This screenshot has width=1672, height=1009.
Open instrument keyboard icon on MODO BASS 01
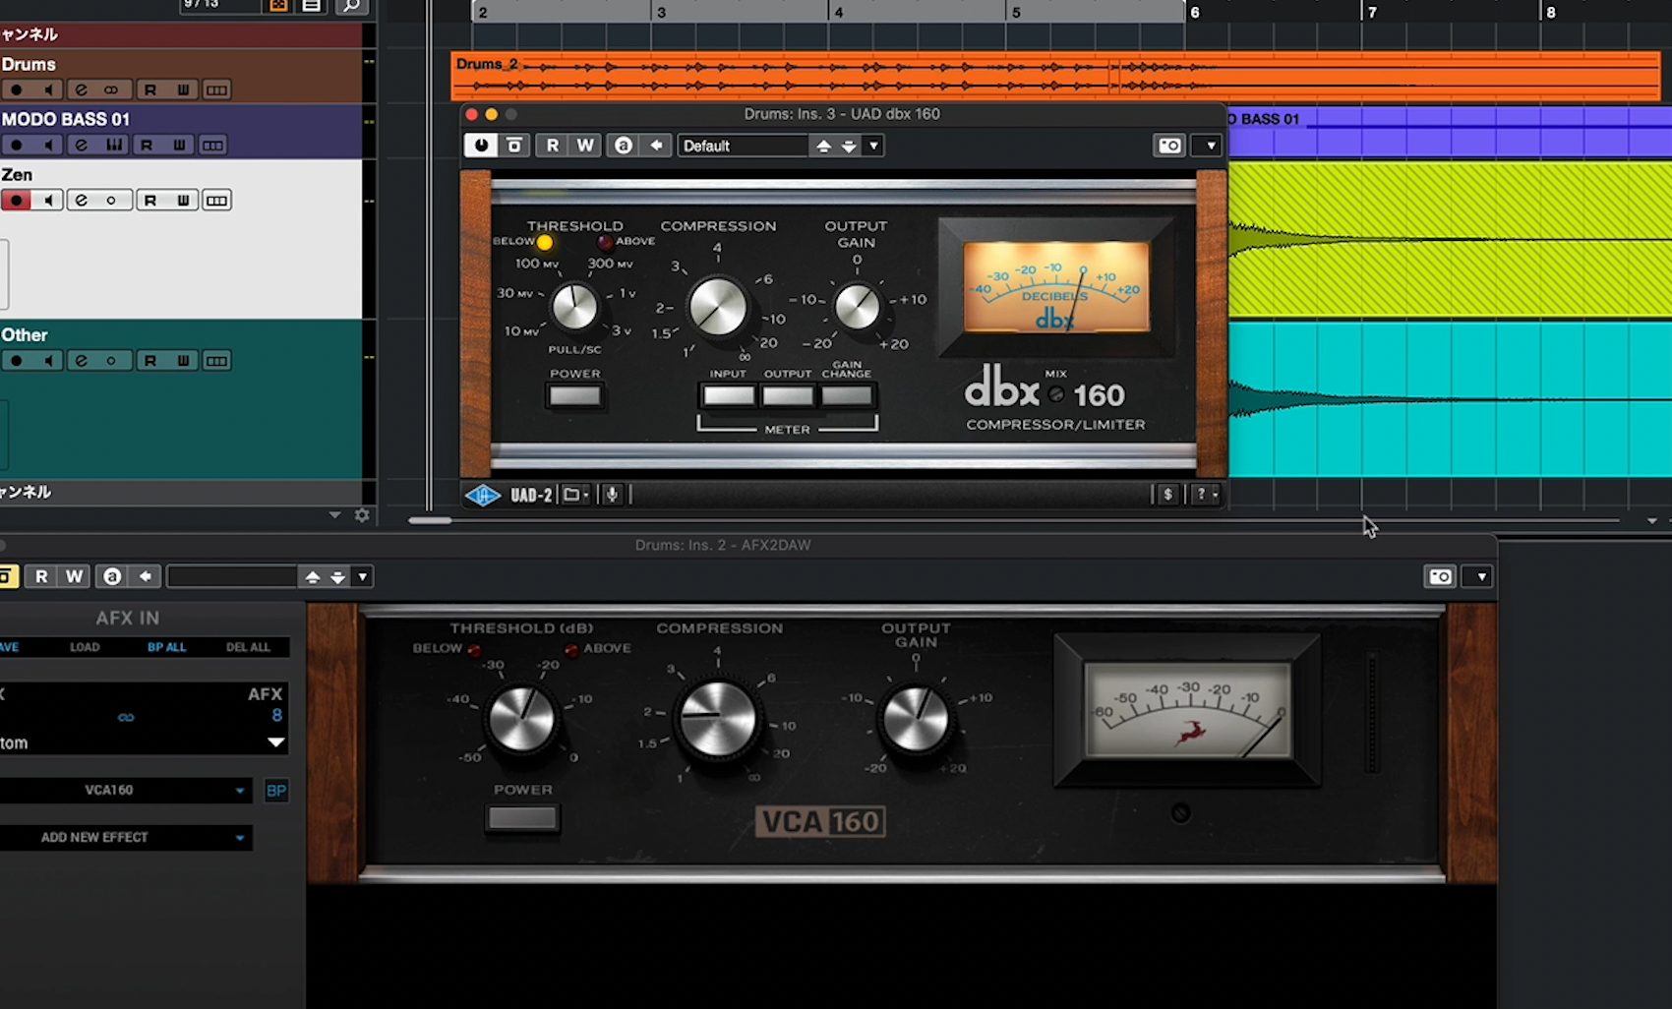(115, 145)
